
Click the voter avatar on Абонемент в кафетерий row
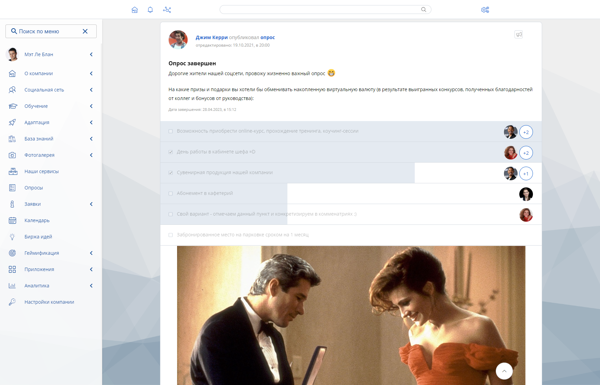(x=526, y=194)
